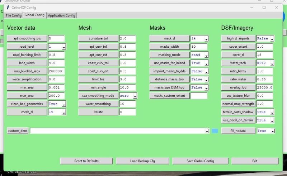
Task: Click the blue swatch next to custom_dem
Action: click(x=215, y=131)
